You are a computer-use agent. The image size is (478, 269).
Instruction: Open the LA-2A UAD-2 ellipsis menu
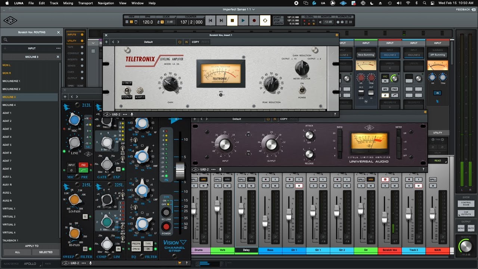coord(125,114)
